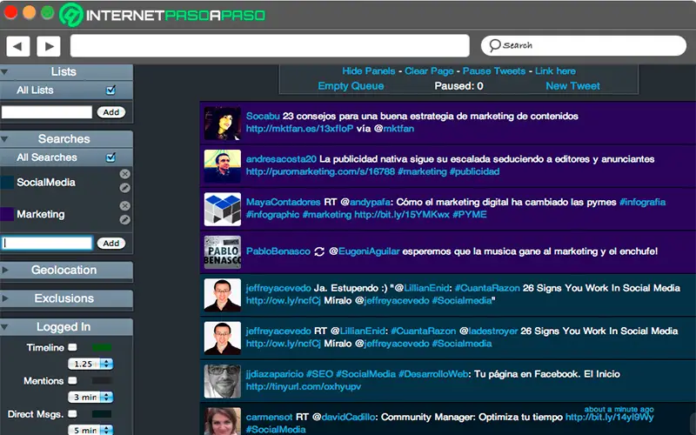Click the #DesarrolloWeb hashtag

433,374
